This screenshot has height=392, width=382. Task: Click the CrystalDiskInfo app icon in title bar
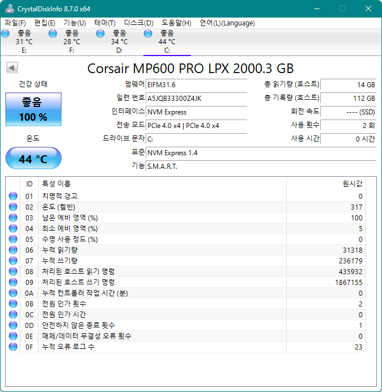[10, 8]
